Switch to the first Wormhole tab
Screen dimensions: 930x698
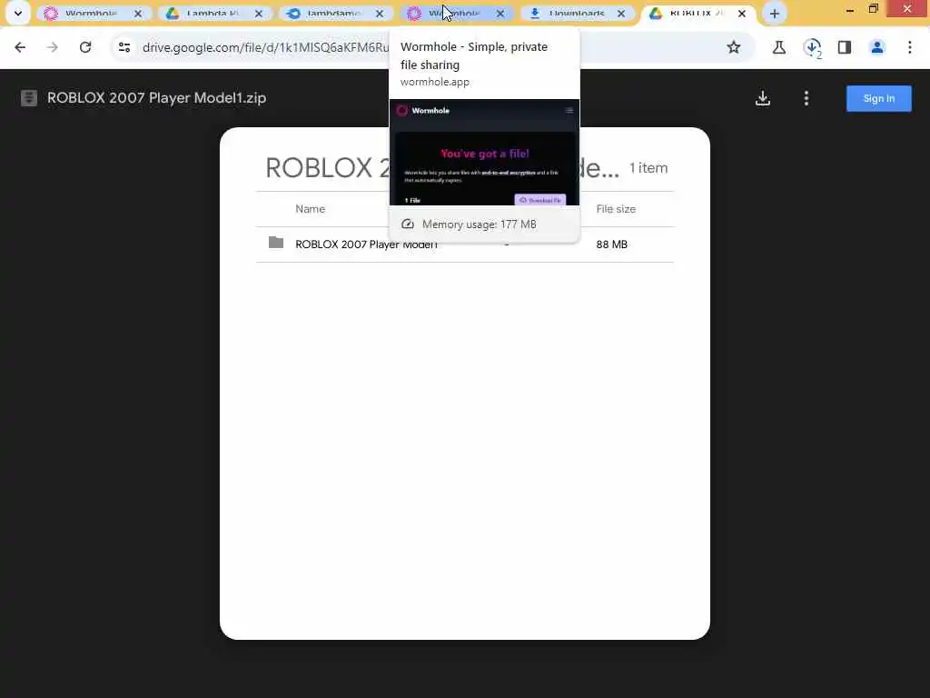click(92, 13)
